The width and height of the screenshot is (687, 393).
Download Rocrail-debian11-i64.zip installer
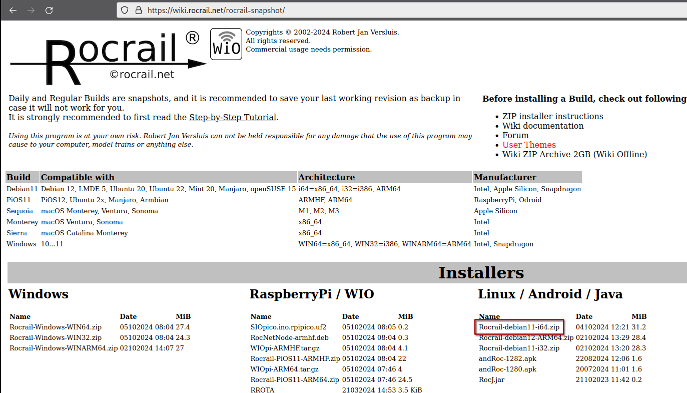pos(519,327)
